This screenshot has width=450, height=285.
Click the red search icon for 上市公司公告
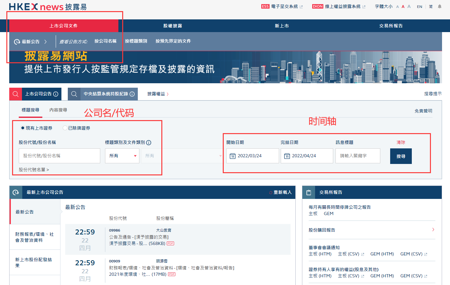click(16, 94)
